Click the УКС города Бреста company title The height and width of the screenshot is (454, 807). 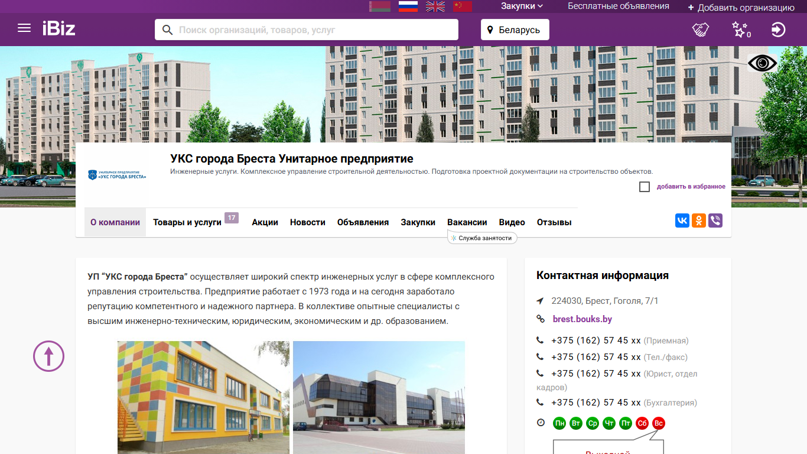[x=292, y=159]
